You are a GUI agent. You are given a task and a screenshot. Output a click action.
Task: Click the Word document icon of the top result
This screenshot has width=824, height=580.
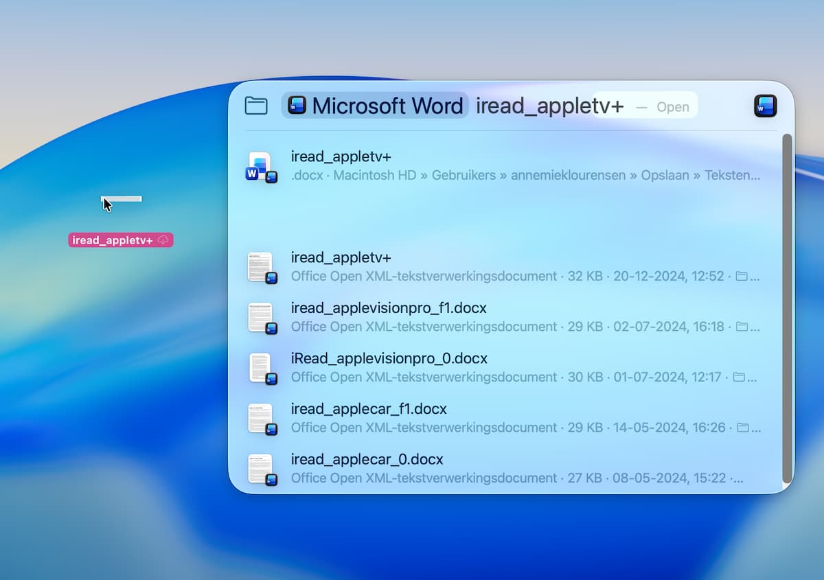coord(260,167)
